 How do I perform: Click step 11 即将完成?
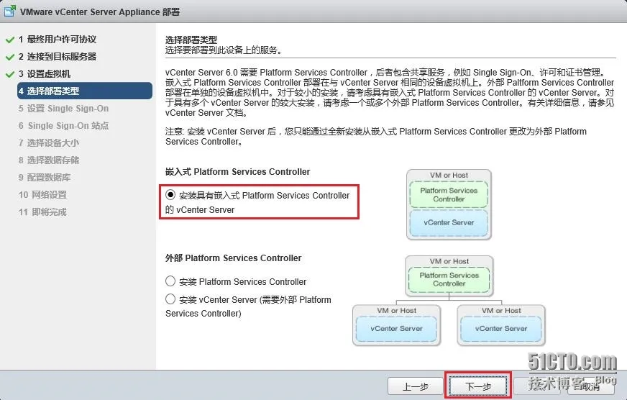click(42, 212)
